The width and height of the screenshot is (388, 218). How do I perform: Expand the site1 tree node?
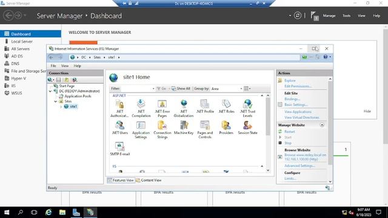click(61, 107)
